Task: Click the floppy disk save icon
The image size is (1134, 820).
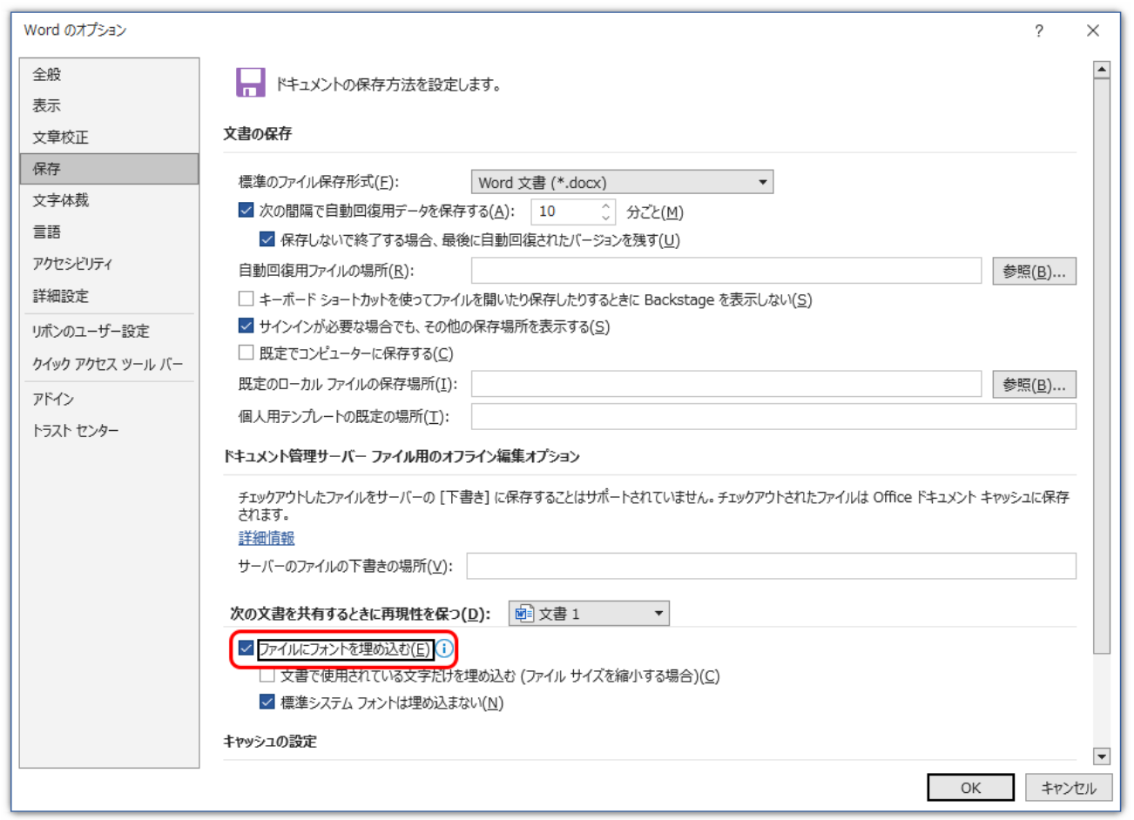Action: click(250, 83)
